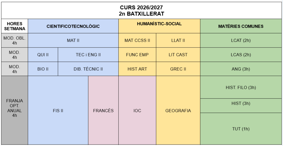Click the TEC i ENG II cell
This screenshot has height=146, width=283.
[x=88, y=55]
